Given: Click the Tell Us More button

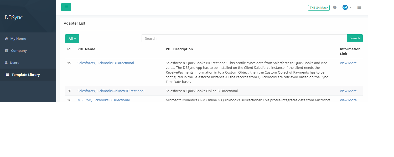Looking at the screenshot, I should (x=319, y=8).
